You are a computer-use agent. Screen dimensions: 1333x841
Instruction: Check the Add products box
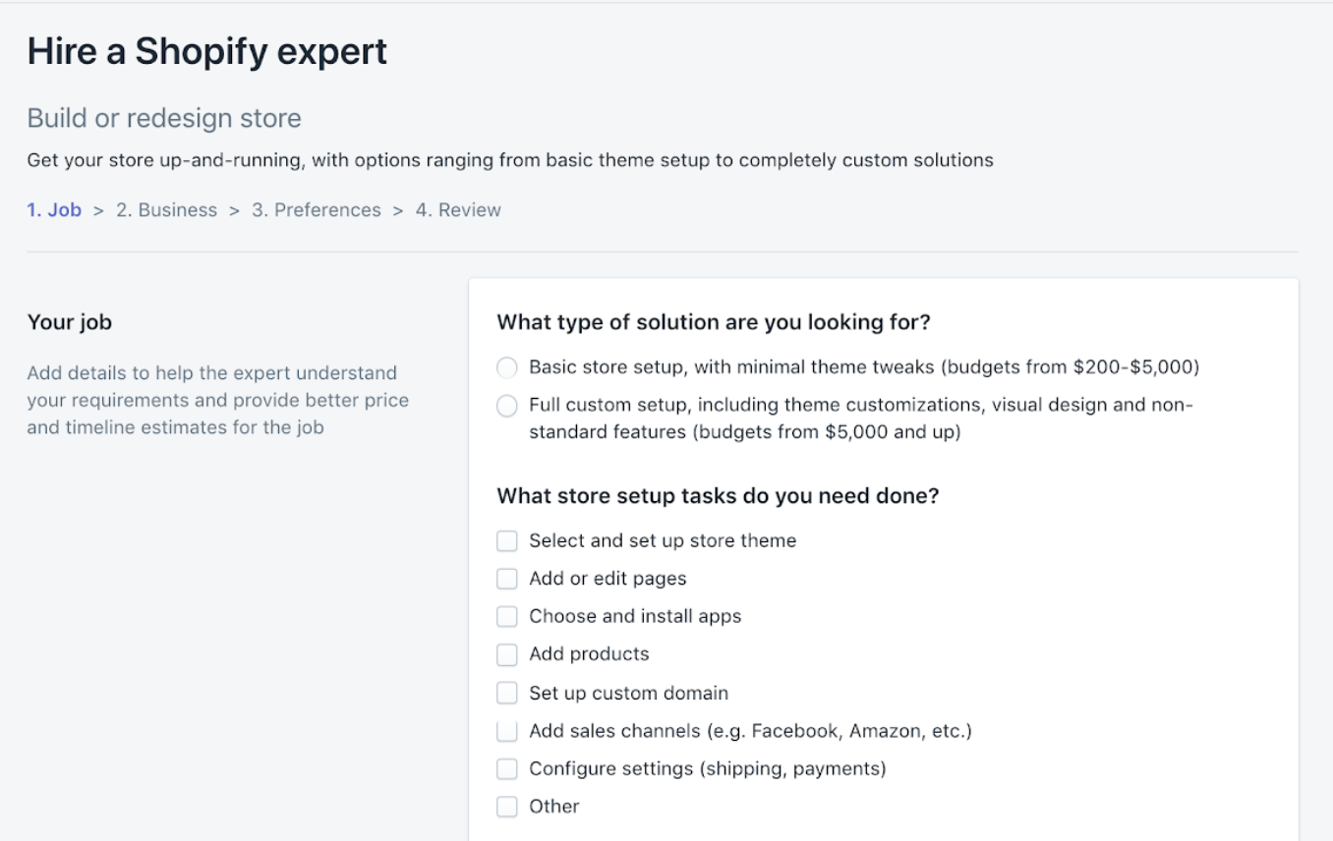[506, 654]
